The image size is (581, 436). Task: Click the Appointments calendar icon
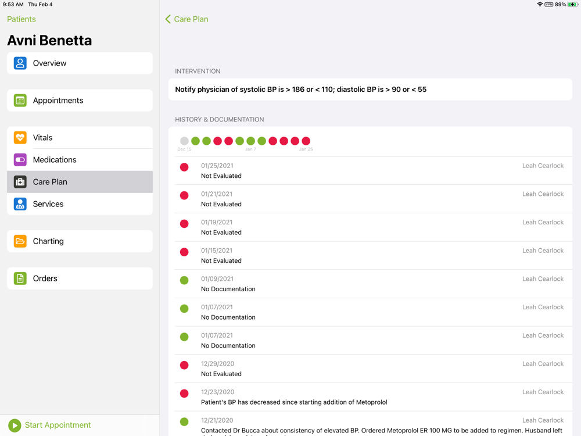pos(20,101)
